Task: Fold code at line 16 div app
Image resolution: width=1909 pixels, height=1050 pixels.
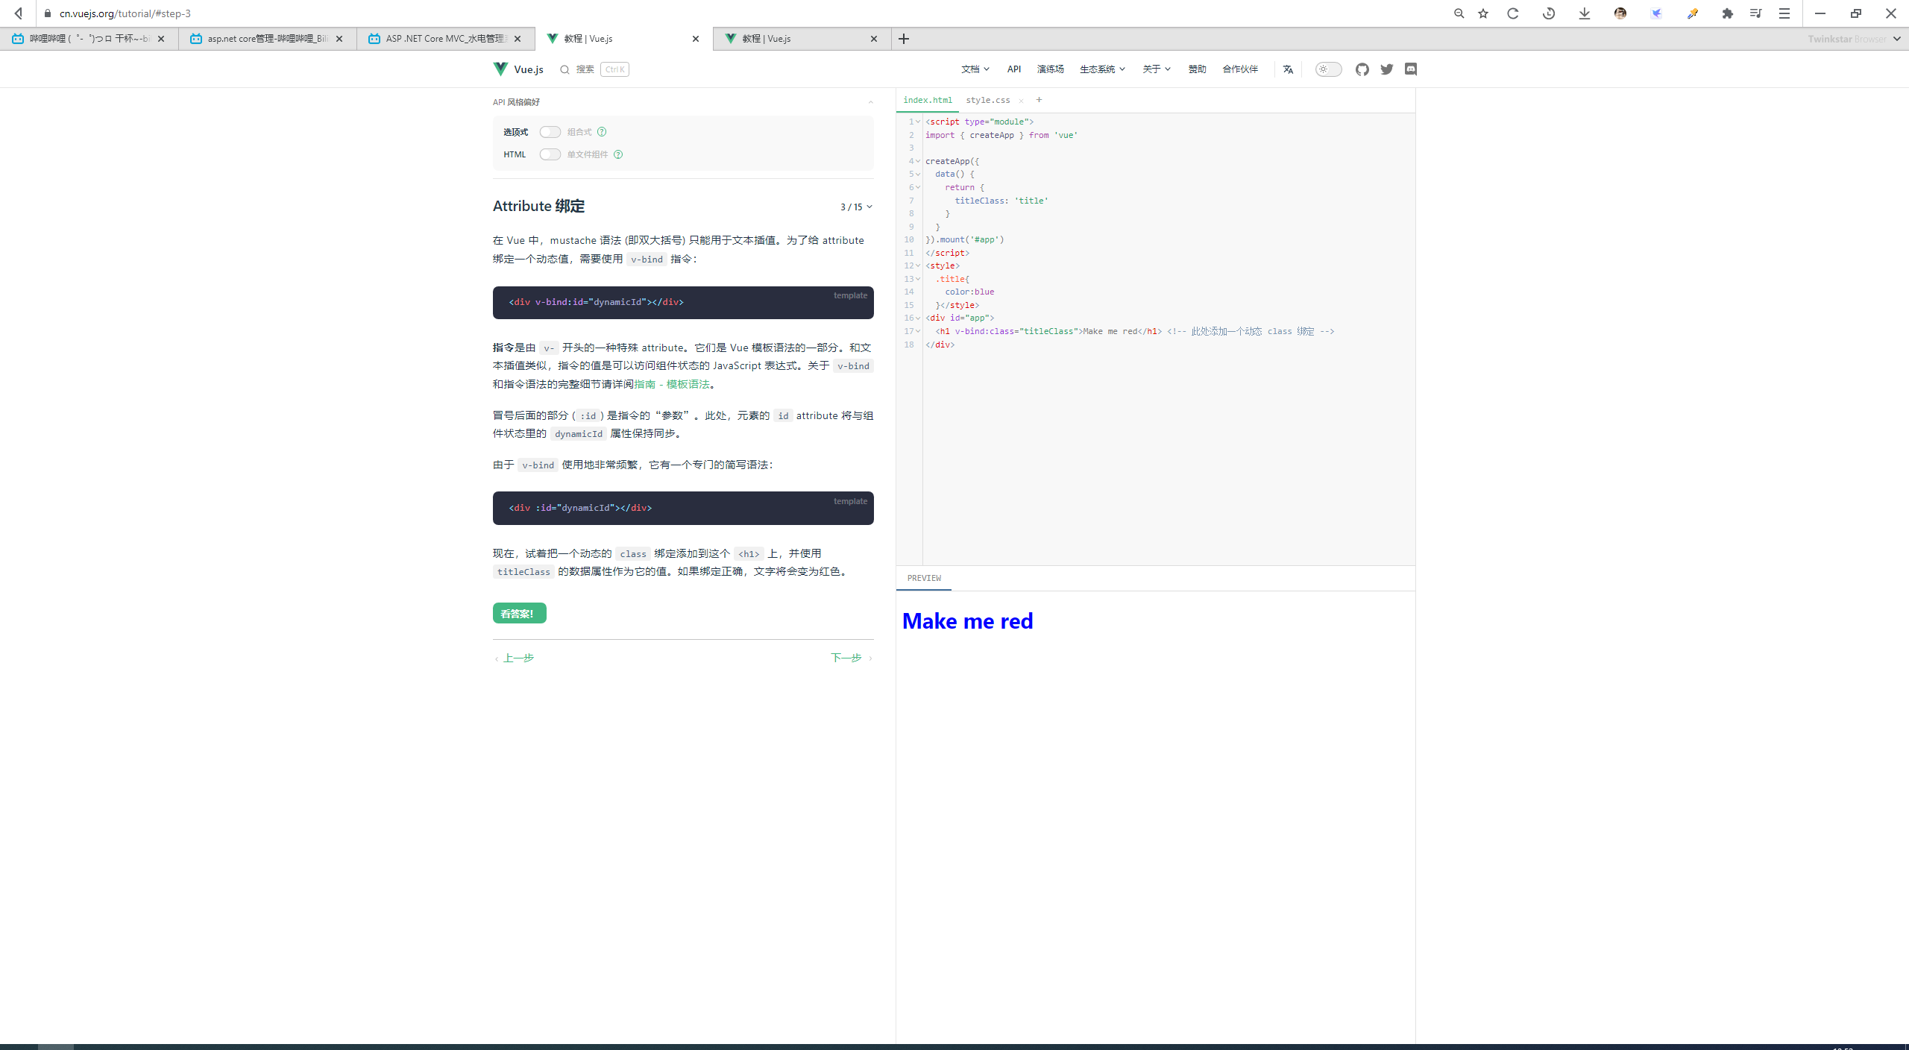Action: (918, 318)
